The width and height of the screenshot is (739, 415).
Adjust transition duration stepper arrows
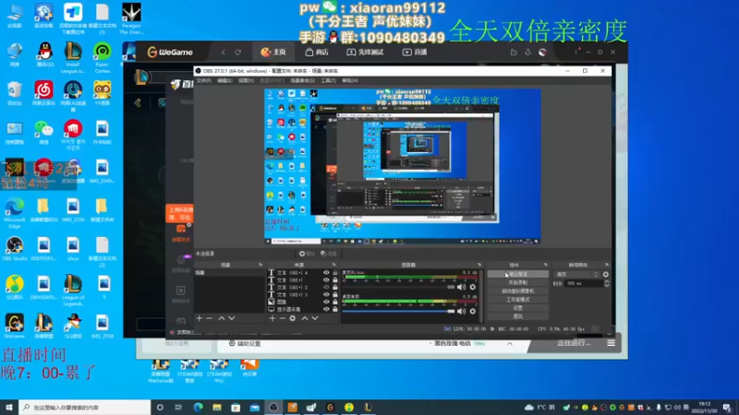tap(607, 283)
